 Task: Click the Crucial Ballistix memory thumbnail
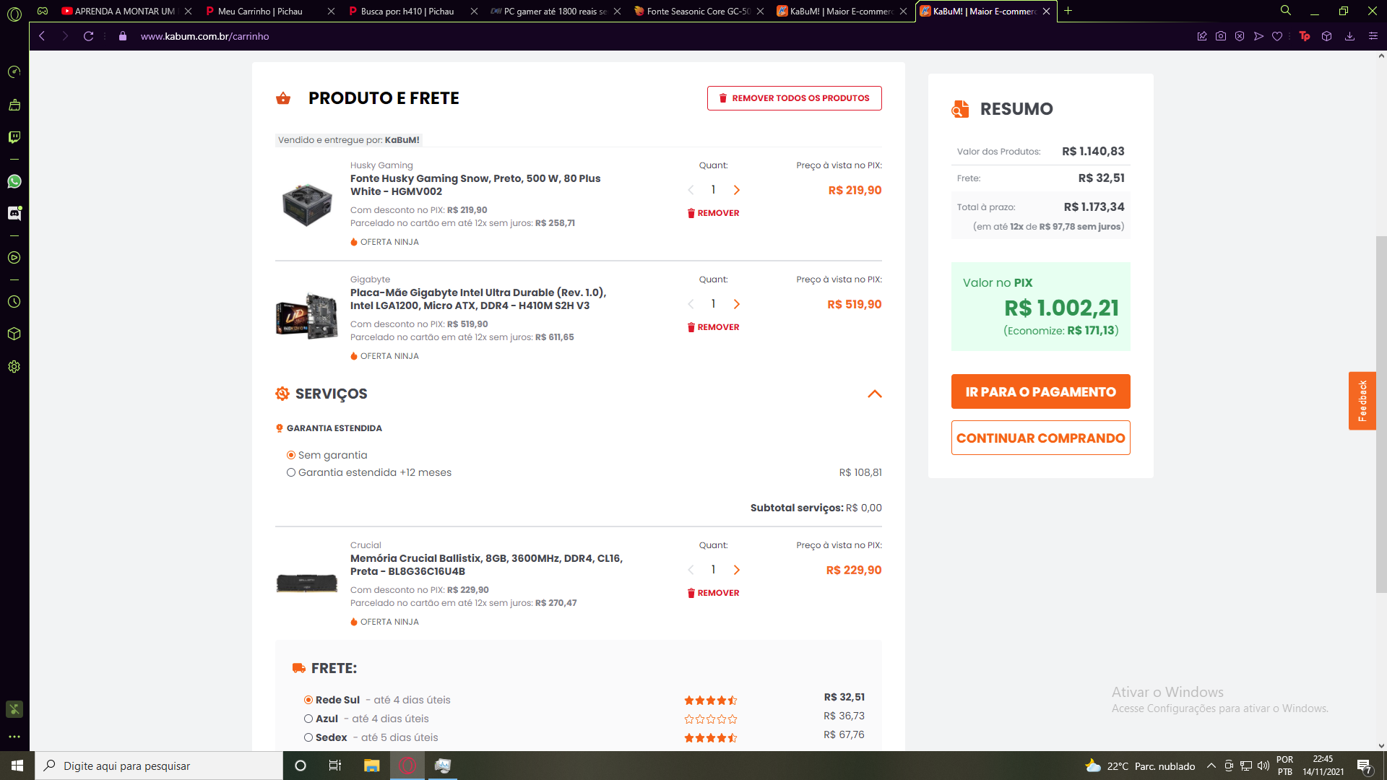point(307,583)
